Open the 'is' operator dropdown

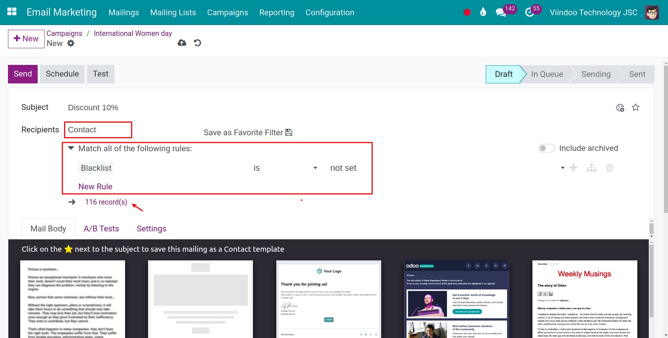coord(285,168)
